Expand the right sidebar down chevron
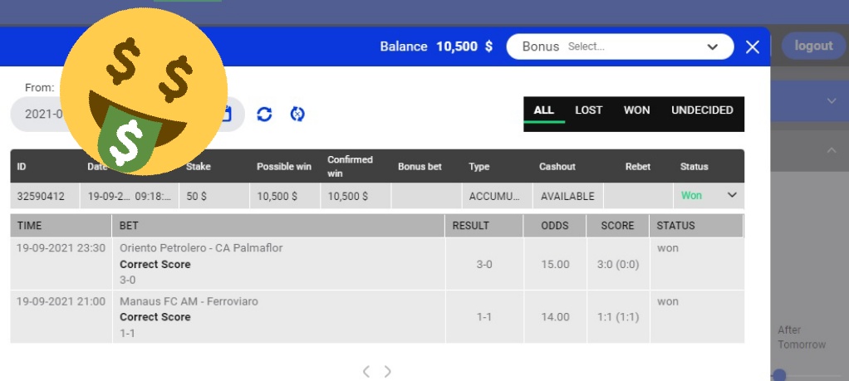This screenshot has width=849, height=381. click(832, 100)
